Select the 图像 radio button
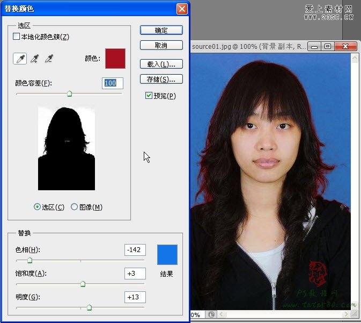Screen dimensions: 361x323 pos(74,207)
